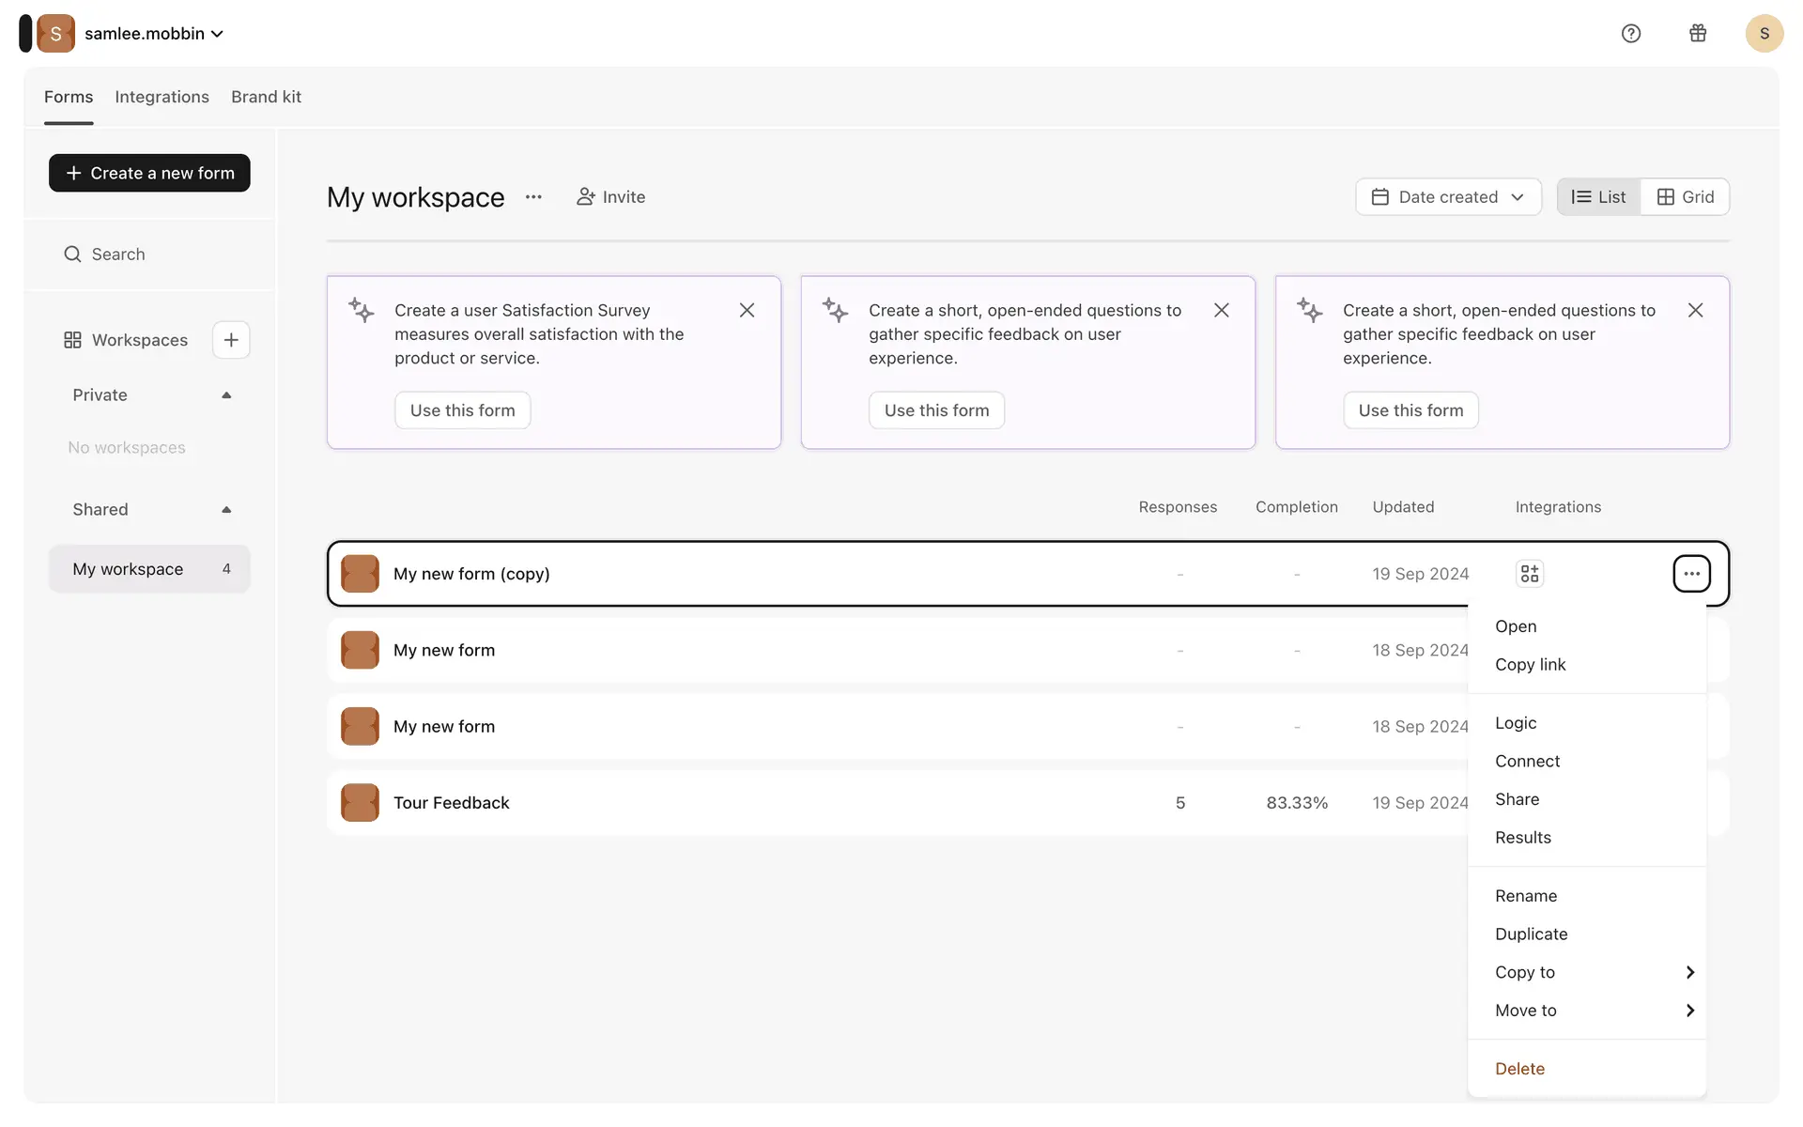Select Duplicate from the context menu

coord(1531,934)
